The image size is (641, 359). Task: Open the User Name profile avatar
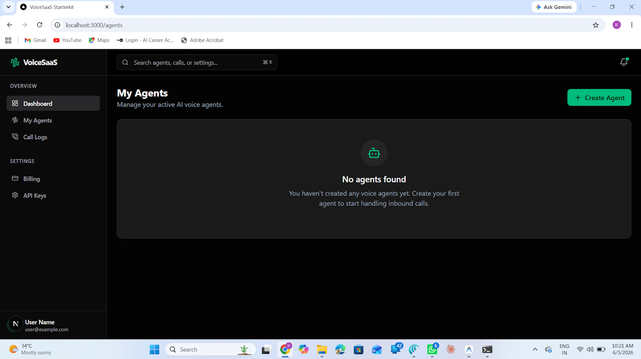click(16, 324)
